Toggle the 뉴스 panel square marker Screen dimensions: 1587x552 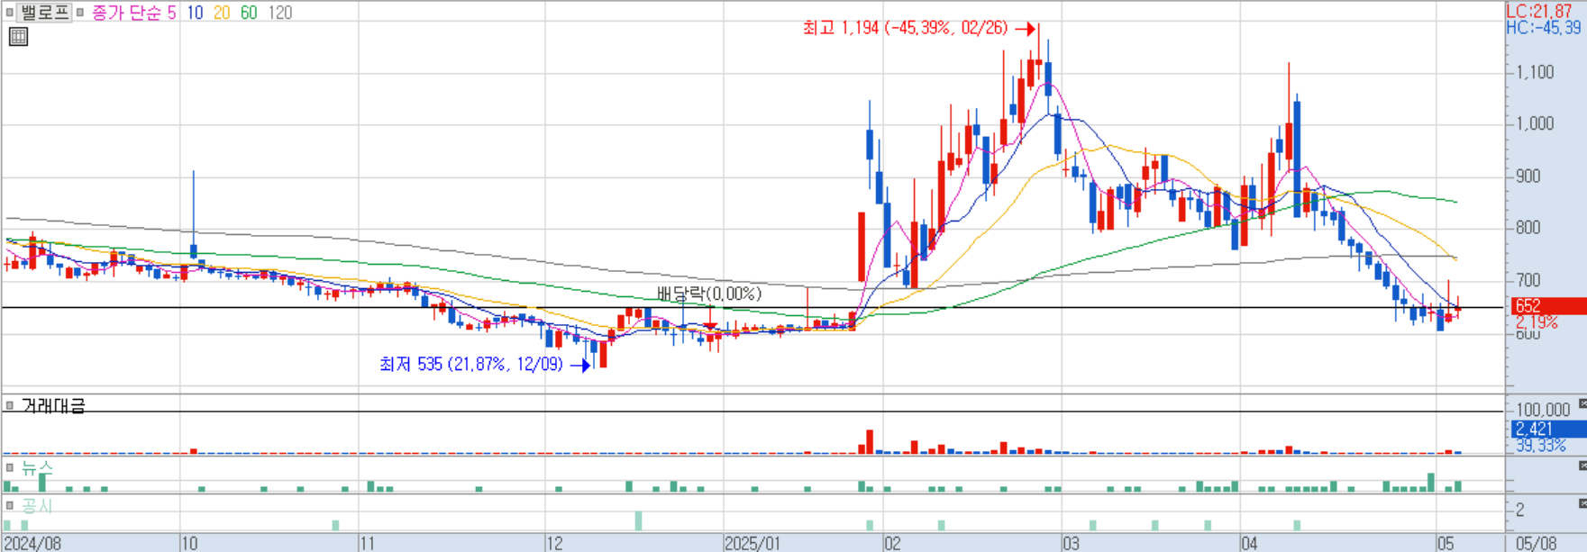9,467
